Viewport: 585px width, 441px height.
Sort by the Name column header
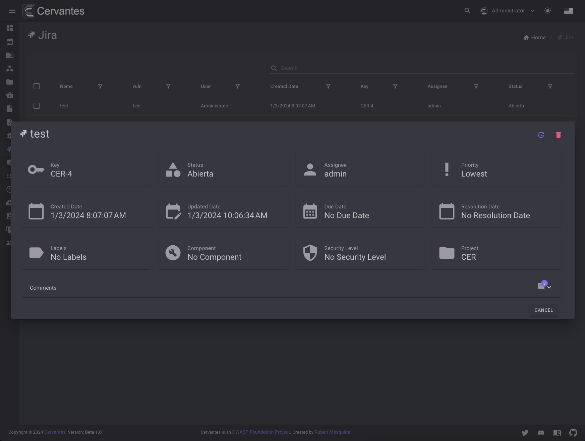pos(66,86)
